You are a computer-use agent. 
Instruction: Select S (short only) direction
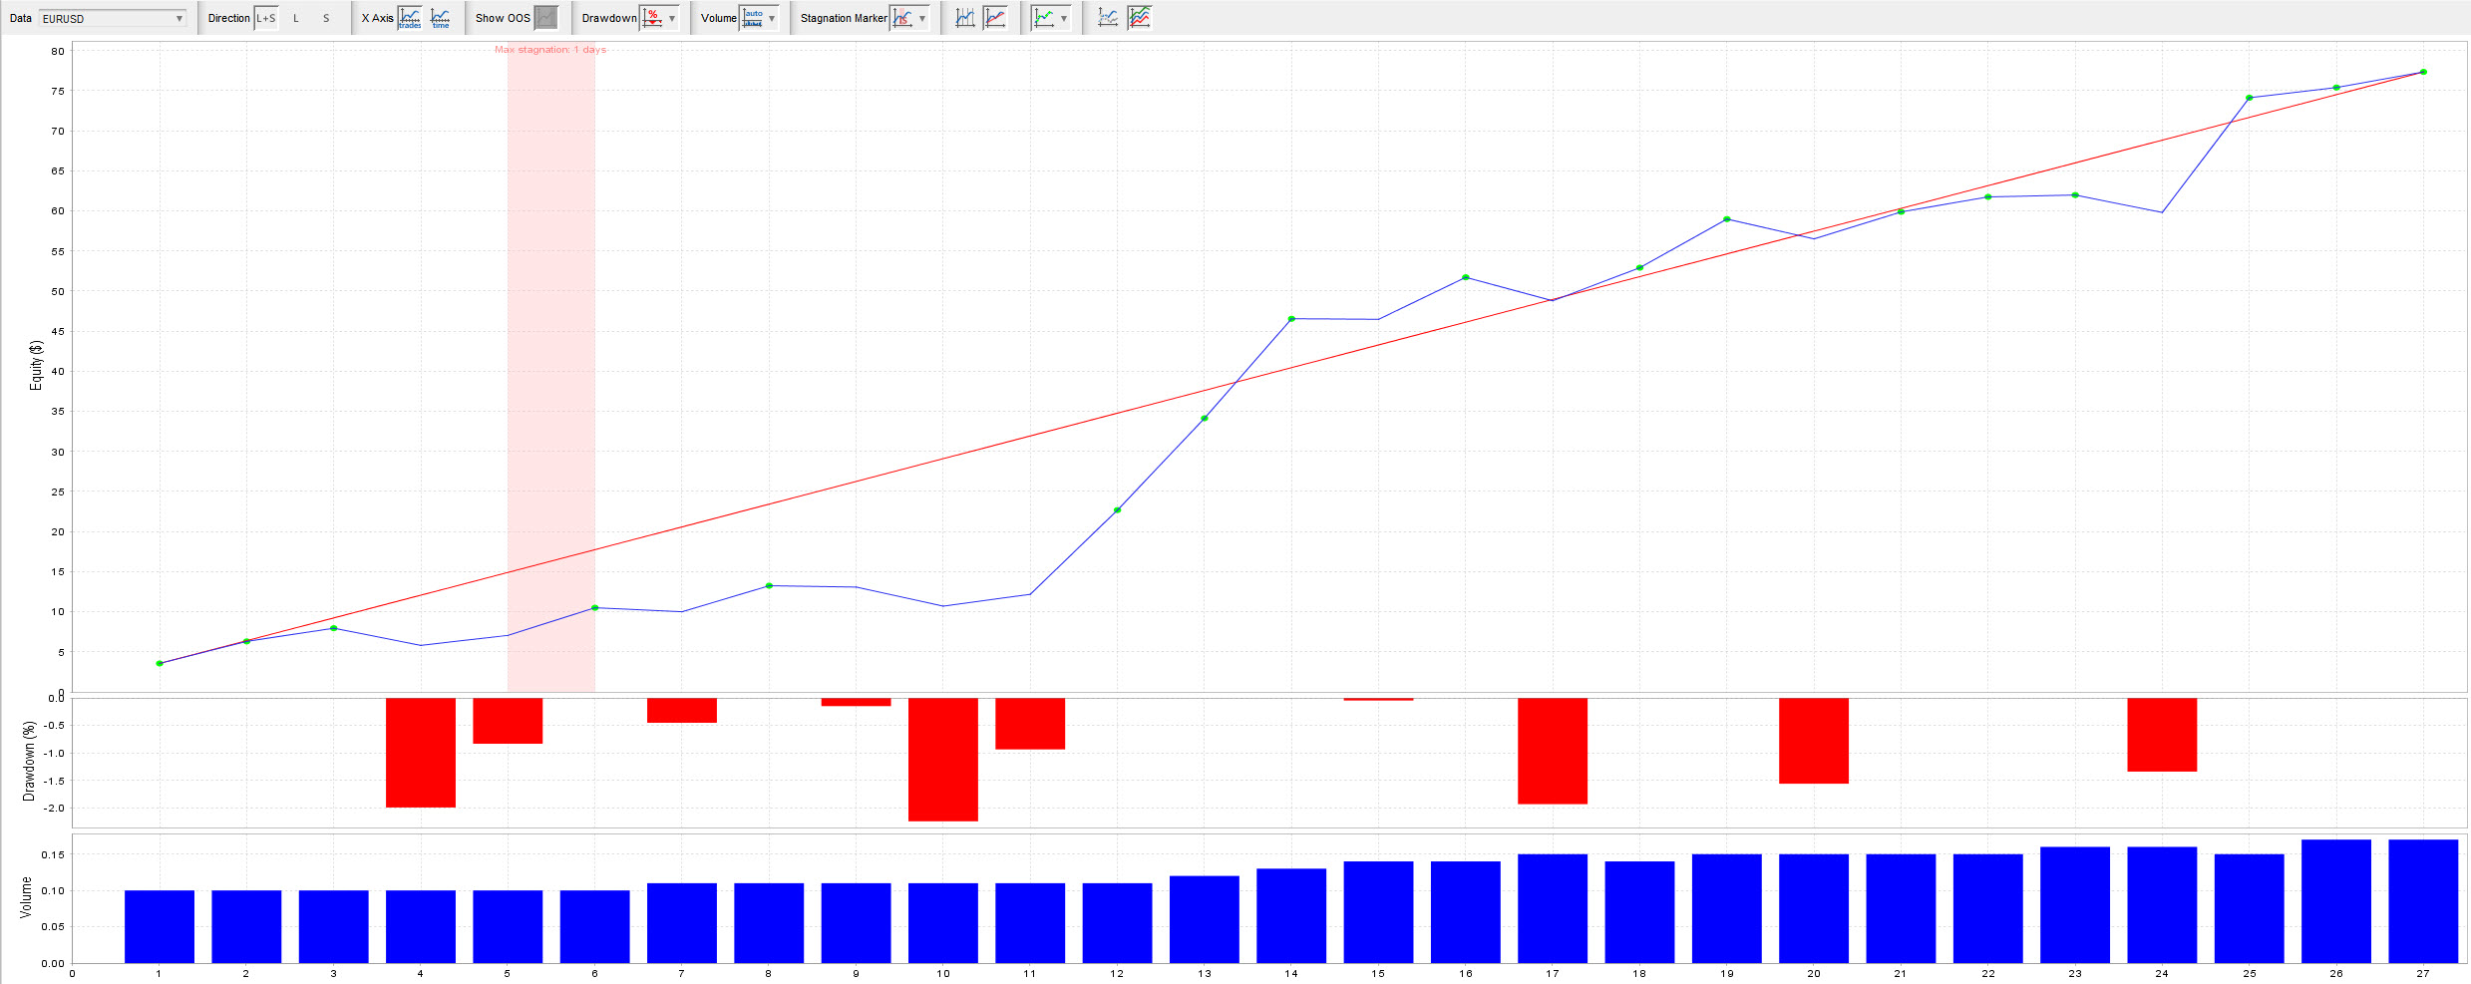[326, 18]
